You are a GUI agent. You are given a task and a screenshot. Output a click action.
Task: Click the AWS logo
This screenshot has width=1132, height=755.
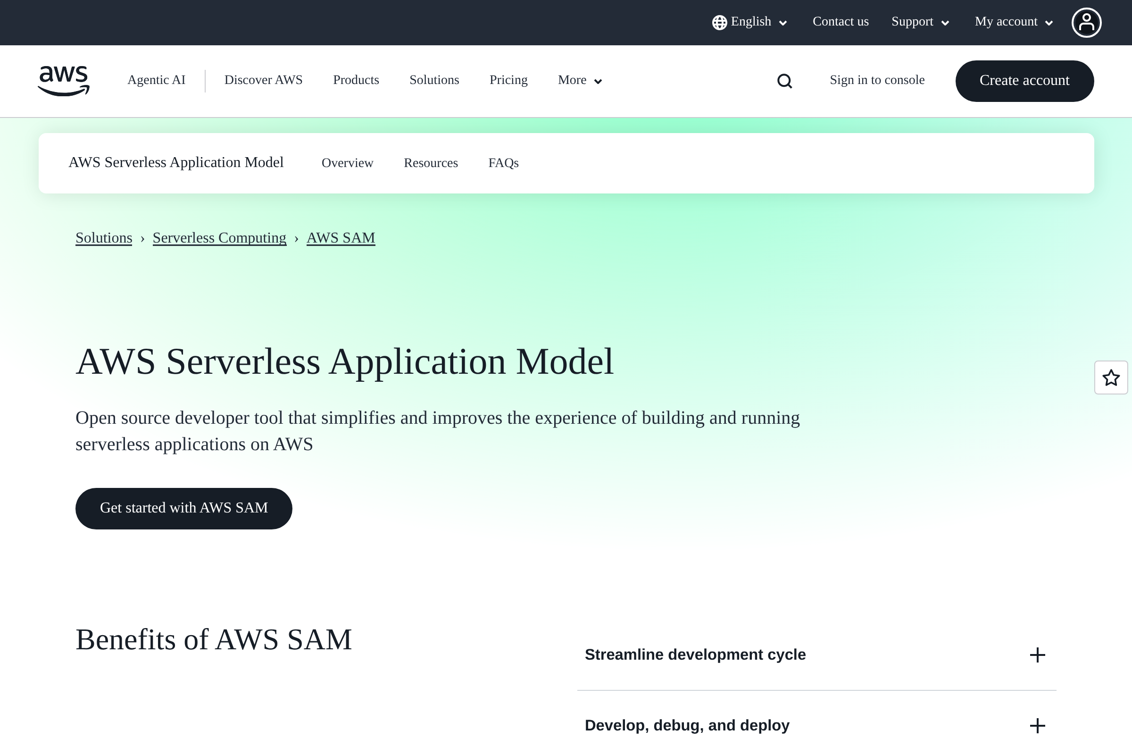point(64,81)
